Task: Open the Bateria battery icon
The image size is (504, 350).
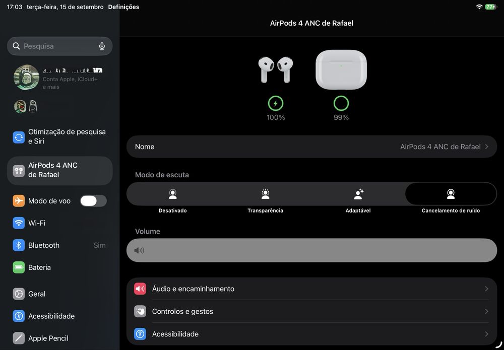Action: tap(19, 267)
